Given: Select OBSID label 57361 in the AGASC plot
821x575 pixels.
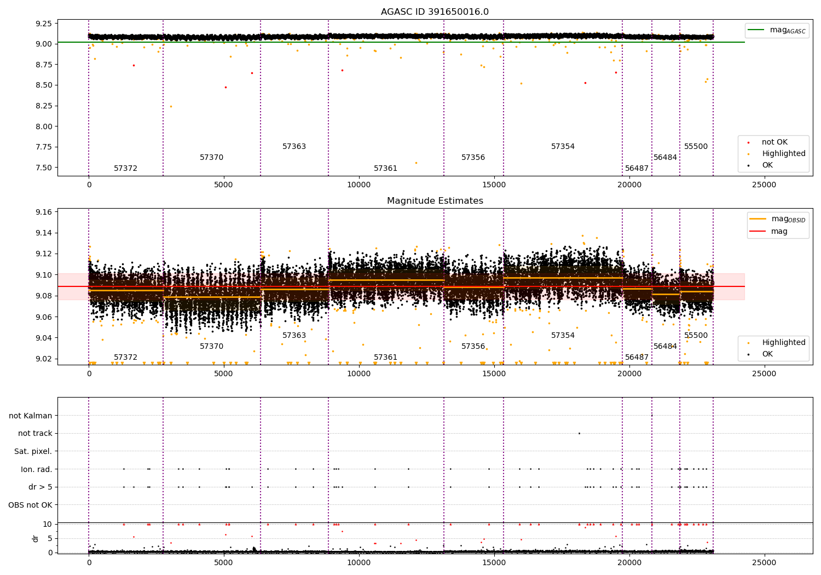Looking at the screenshot, I should coord(386,169).
